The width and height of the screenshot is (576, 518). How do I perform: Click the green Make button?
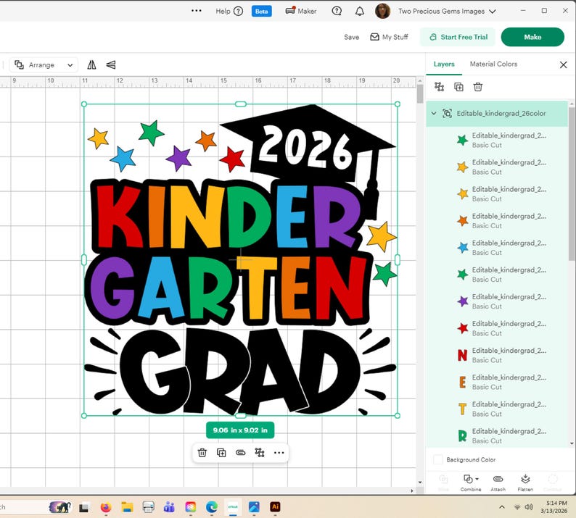coord(532,37)
